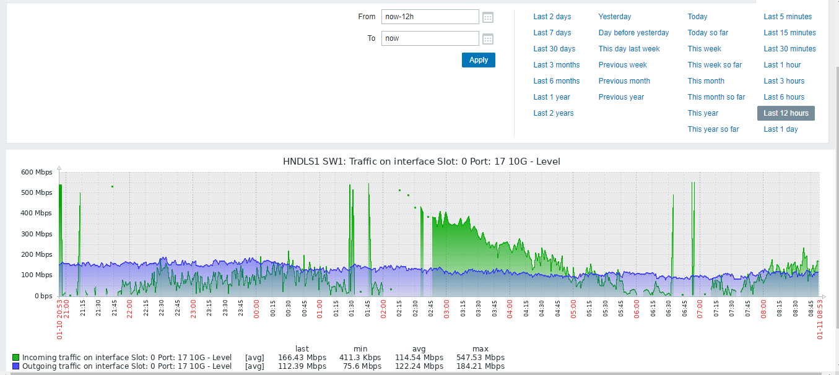This screenshot has height=375, width=839.
Task: Select Day before yesterday link
Action: click(x=633, y=33)
